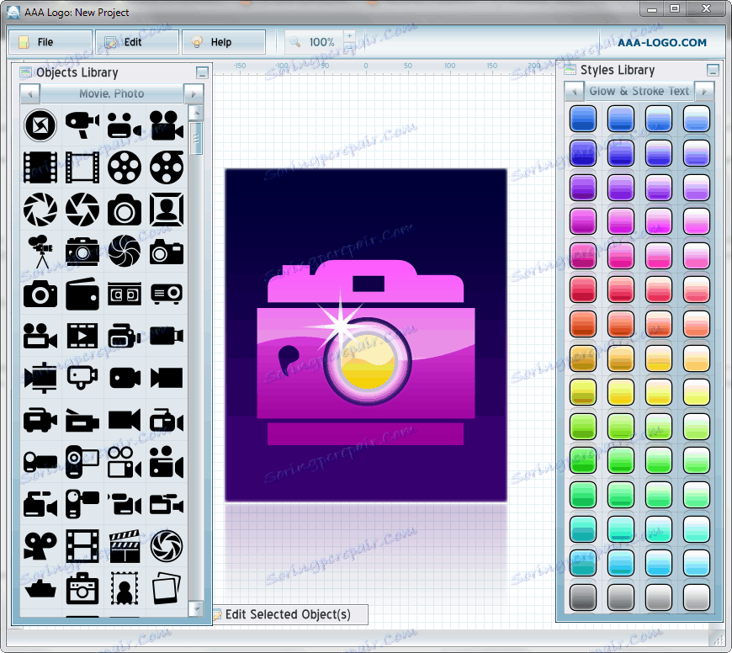This screenshot has height=653, width=732.
Task: Apply the first magenta style swatch
Action: coord(583,221)
